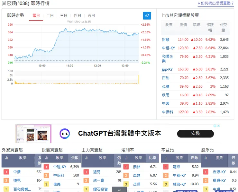Image resolution: width=238 pixels, height=192 pixels.
Task: Close the ChatGPT advertisement banner
Action: click(218, 126)
